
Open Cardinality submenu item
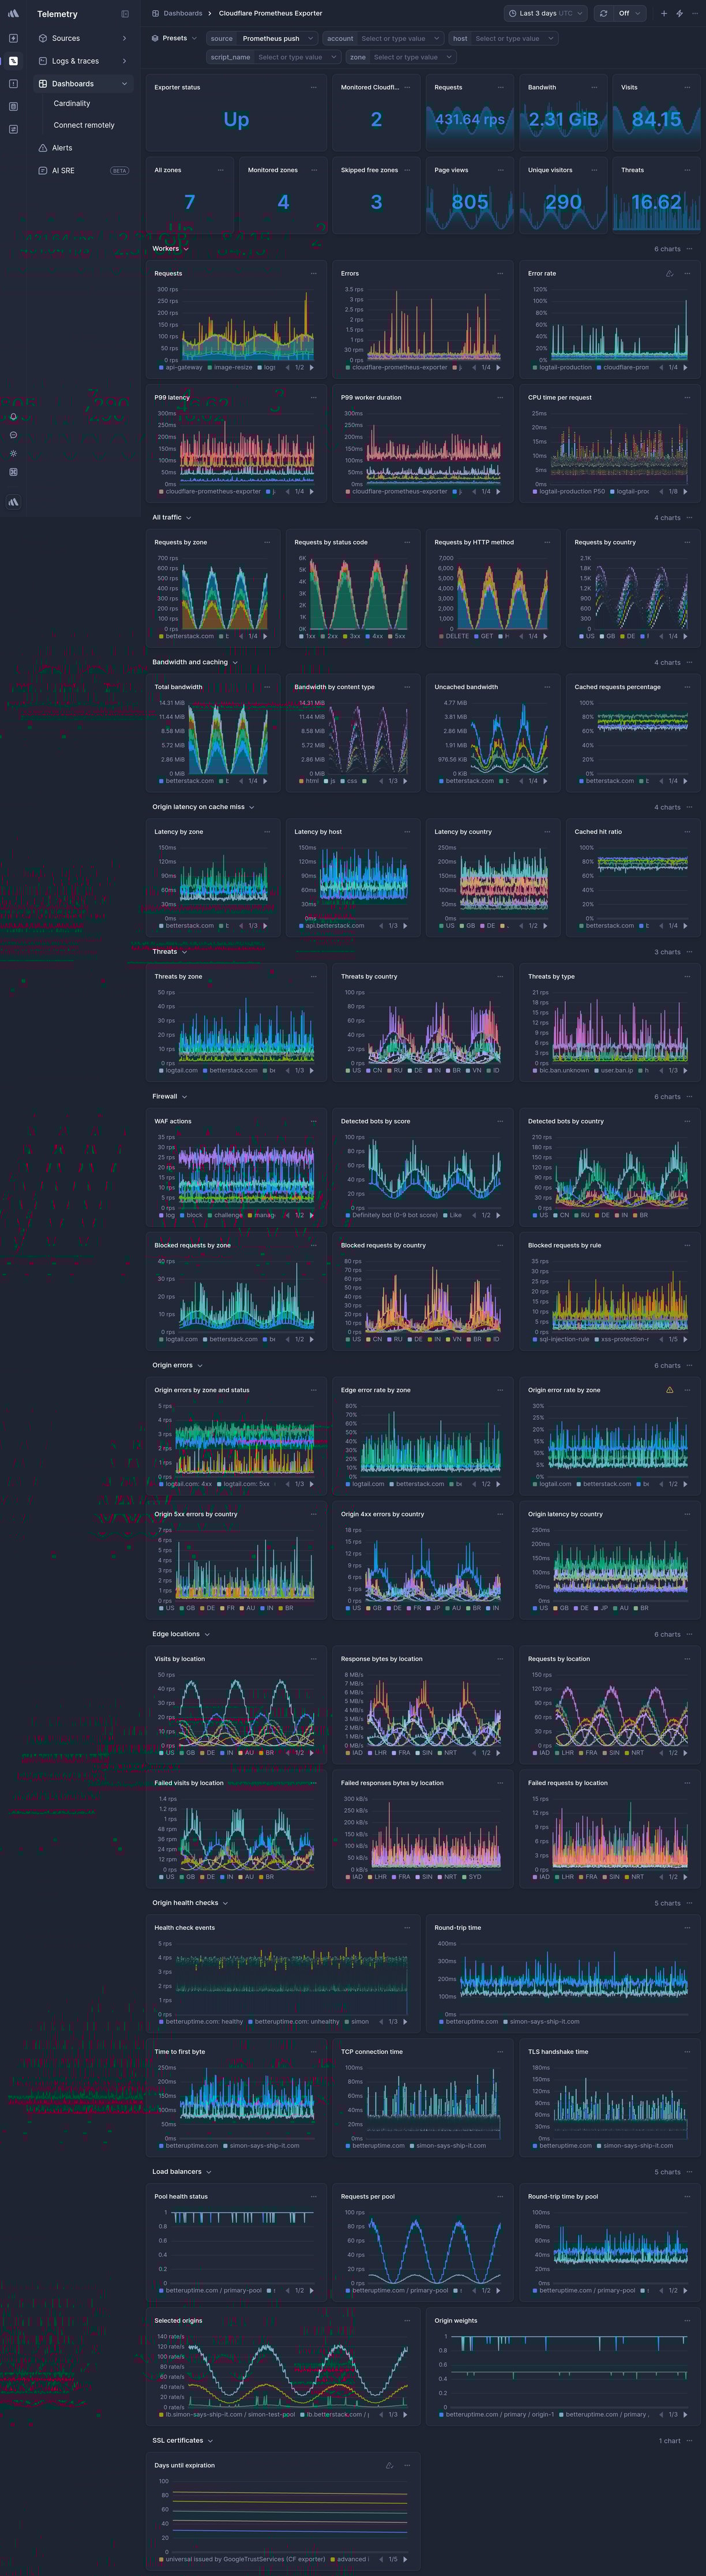point(72,104)
